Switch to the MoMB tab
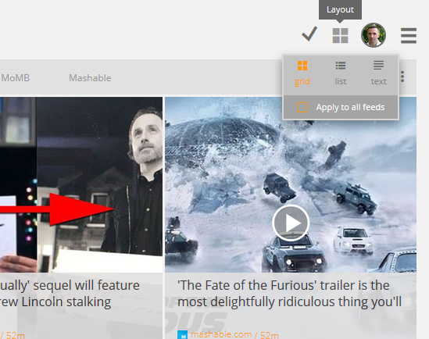 pos(15,78)
